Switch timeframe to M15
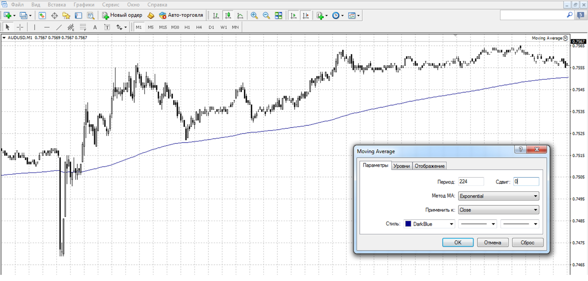Screen dimensions: 588x281 coord(163,27)
